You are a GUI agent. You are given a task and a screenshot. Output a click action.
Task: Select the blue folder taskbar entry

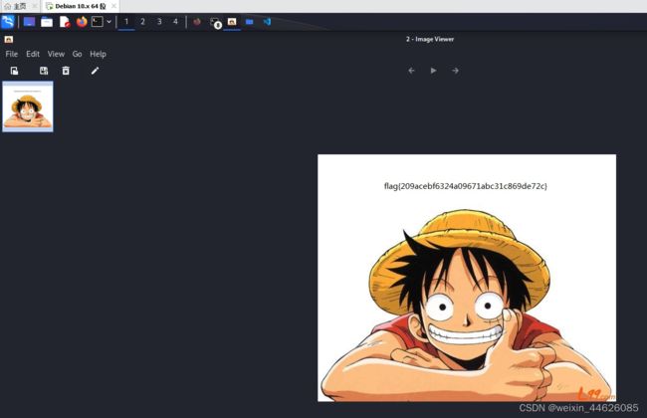249,22
